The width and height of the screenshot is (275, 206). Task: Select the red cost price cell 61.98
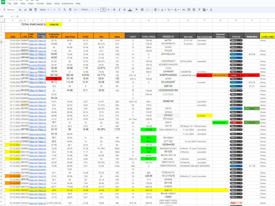pos(54,79)
